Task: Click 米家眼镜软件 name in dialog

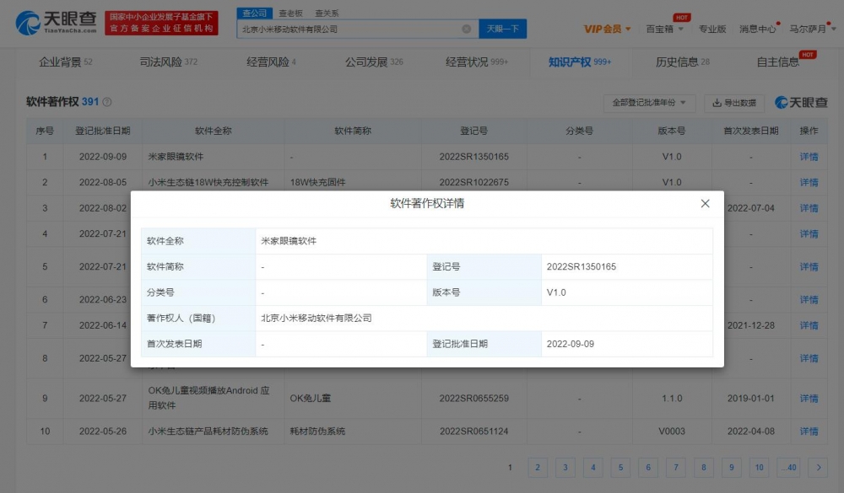Action: 289,241
